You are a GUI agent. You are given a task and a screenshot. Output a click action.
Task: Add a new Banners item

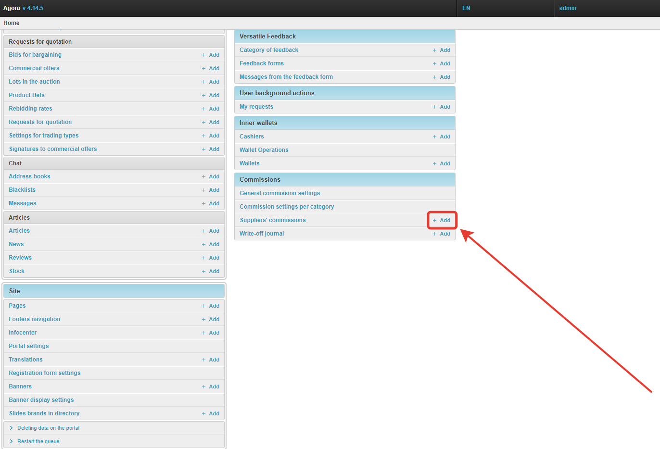[x=211, y=387]
